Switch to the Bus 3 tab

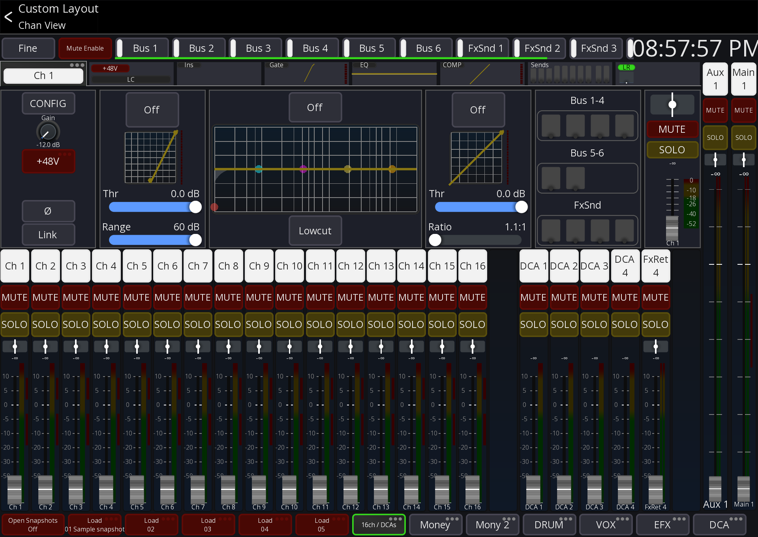[255, 48]
